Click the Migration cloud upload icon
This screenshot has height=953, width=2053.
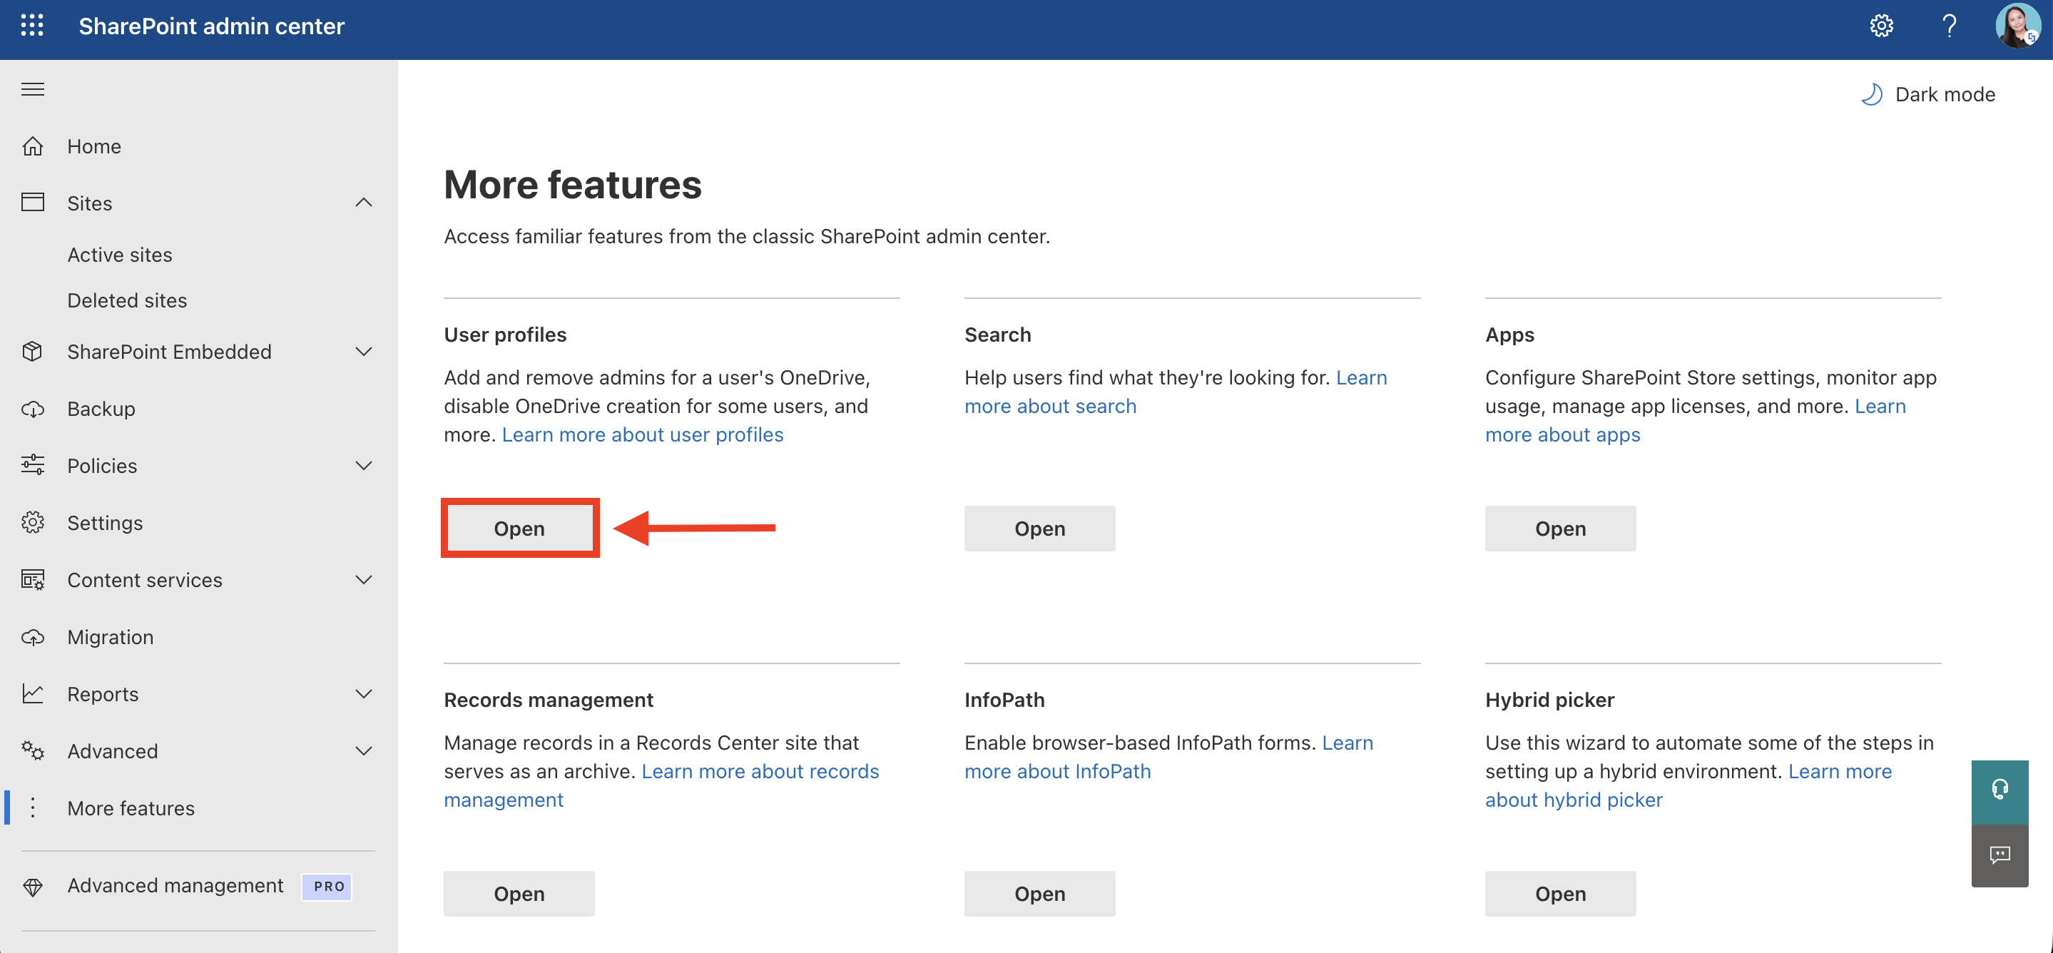(33, 638)
